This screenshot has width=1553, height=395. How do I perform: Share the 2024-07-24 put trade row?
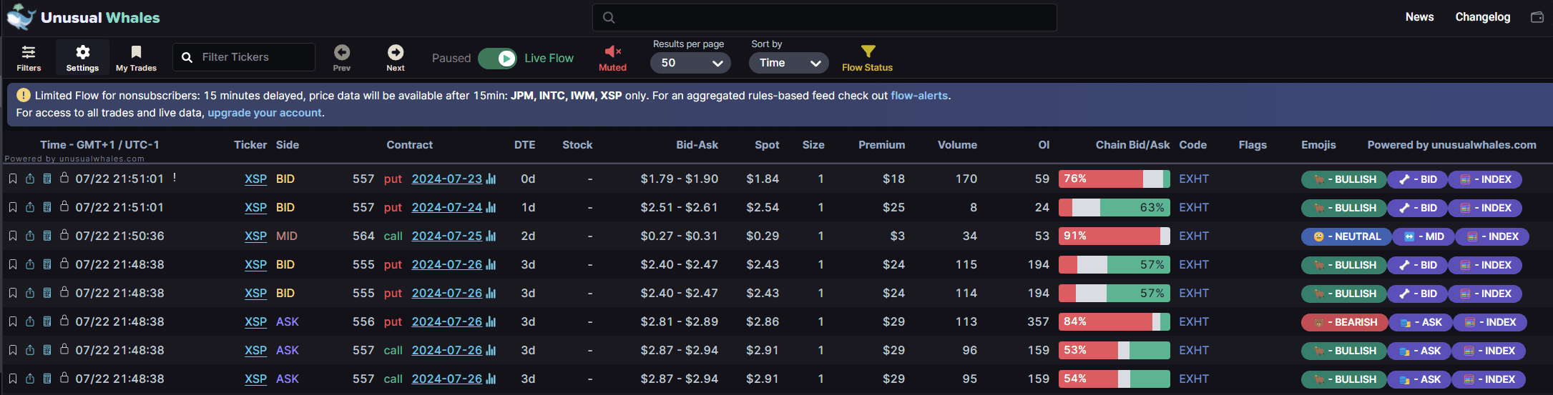tap(30, 207)
